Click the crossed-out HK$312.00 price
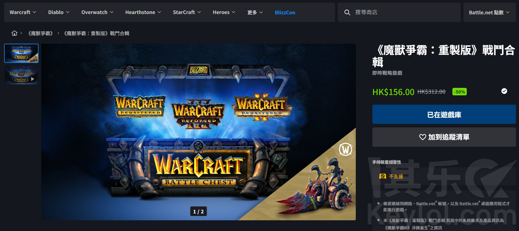This screenshot has height=231, width=519. click(432, 92)
